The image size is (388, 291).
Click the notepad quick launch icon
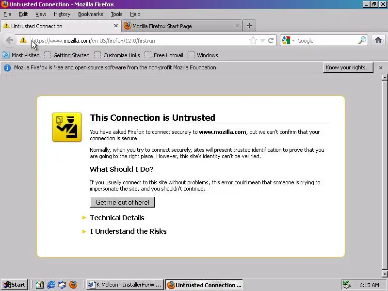(40, 285)
